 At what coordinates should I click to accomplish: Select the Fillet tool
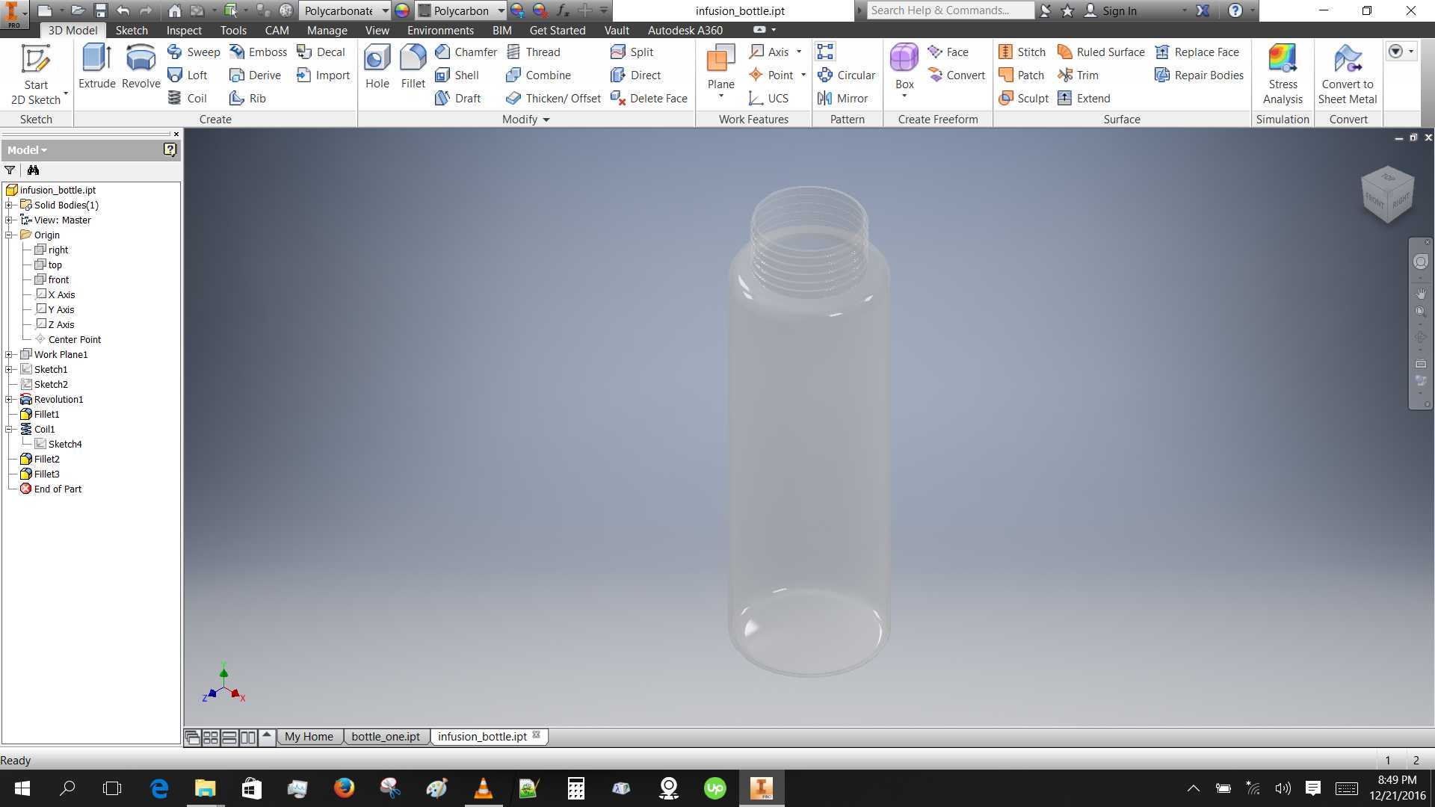click(x=413, y=67)
